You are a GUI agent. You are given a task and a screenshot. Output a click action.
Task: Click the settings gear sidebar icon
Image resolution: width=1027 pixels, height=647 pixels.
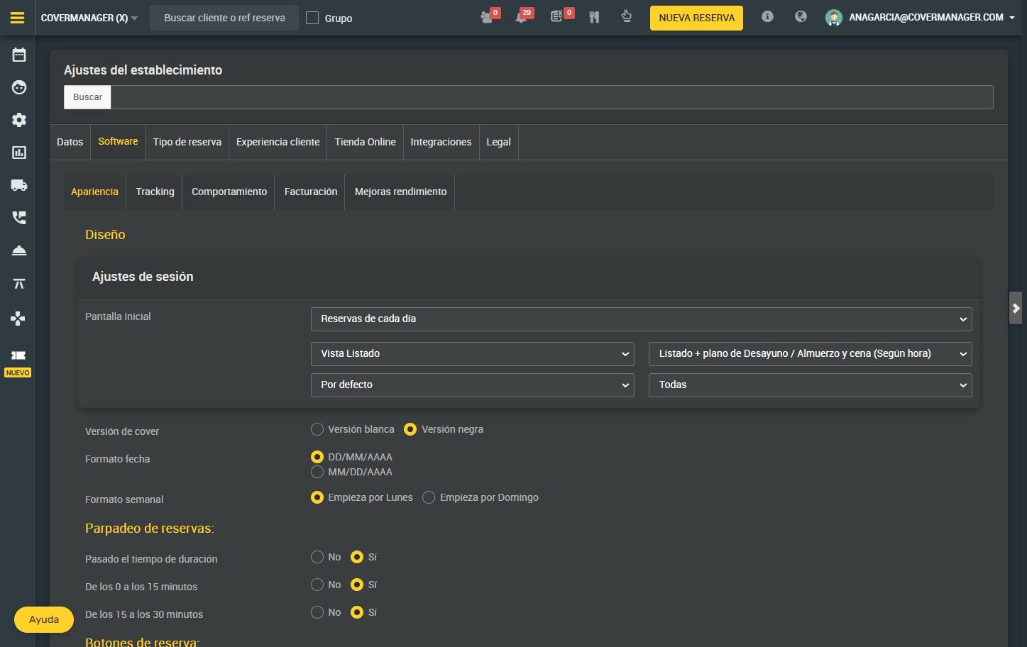coord(19,120)
